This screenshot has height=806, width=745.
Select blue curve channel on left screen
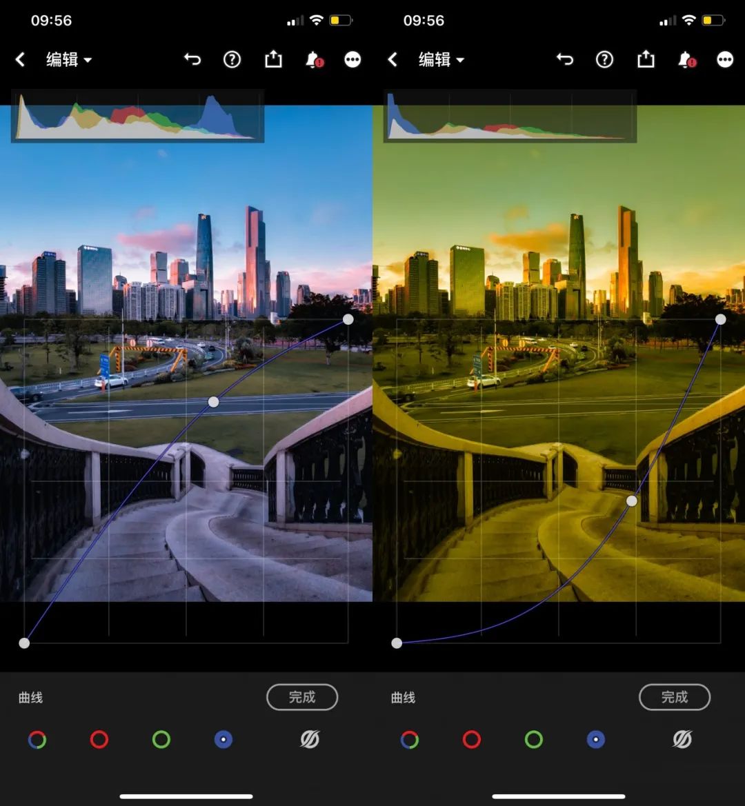coord(223,740)
